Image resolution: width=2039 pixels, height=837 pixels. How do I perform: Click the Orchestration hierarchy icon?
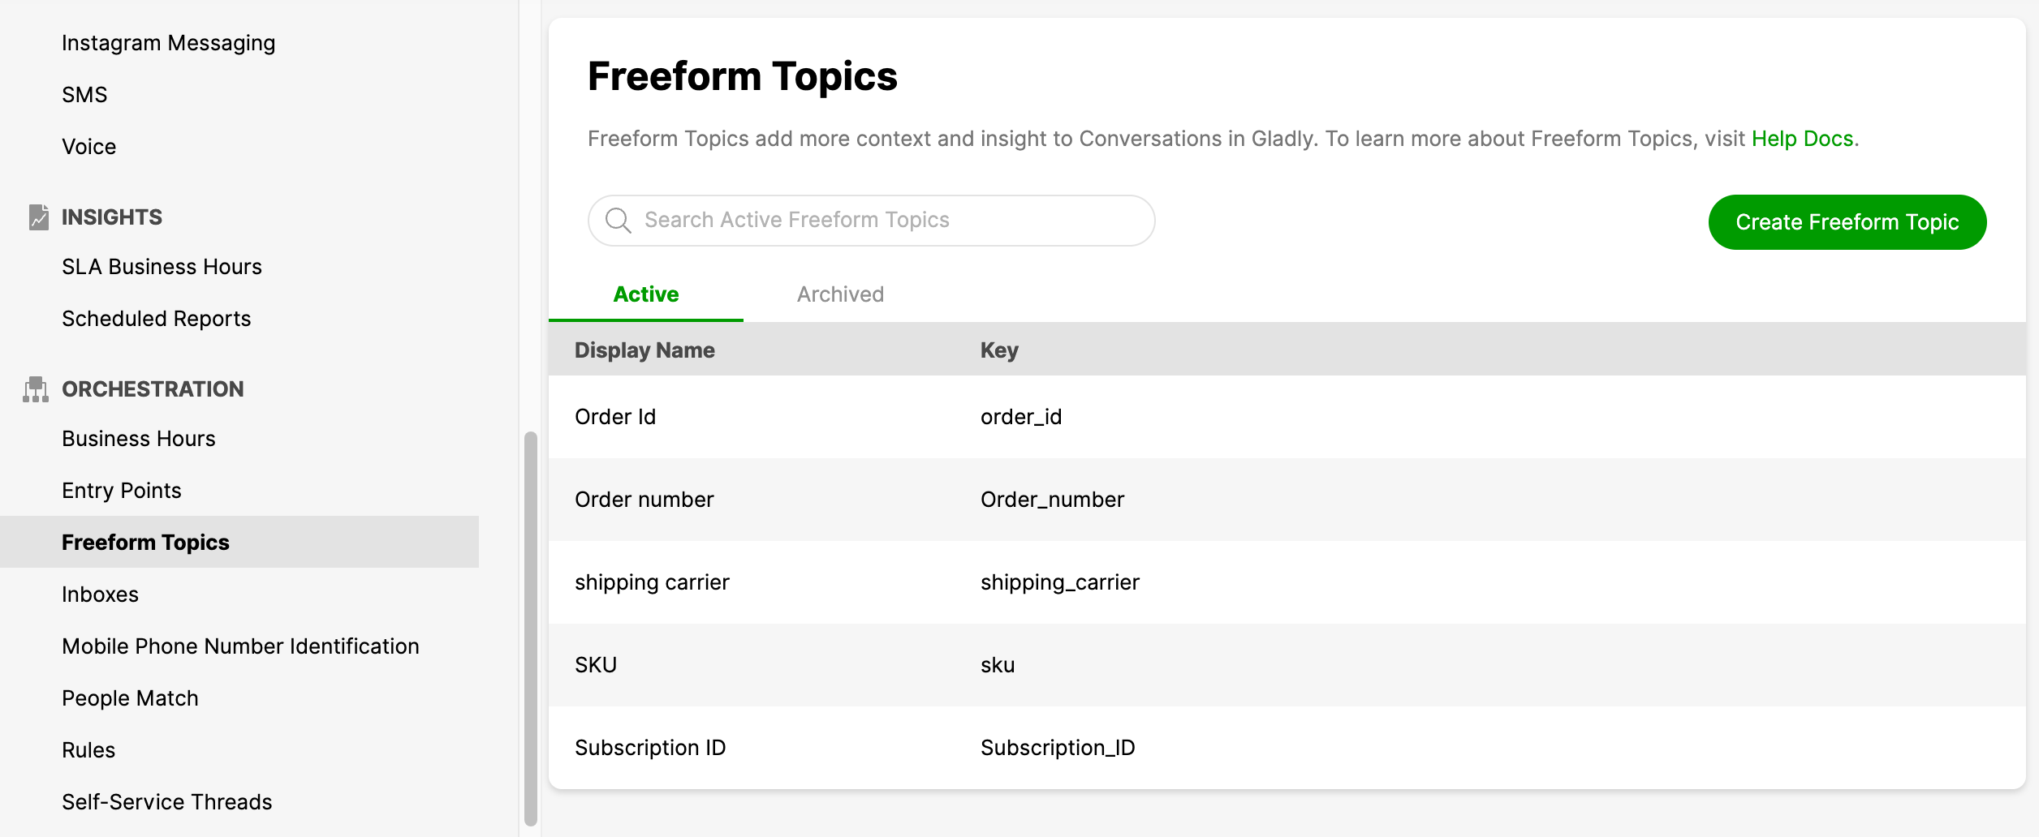pyautogui.click(x=36, y=389)
